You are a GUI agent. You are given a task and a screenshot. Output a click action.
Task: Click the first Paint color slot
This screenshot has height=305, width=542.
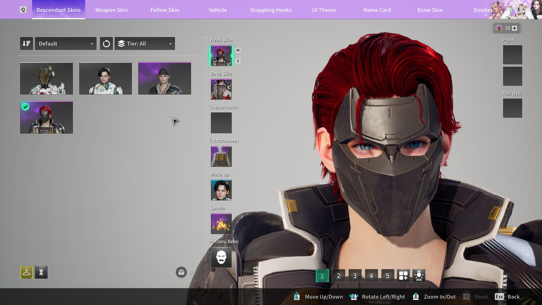coord(512,55)
